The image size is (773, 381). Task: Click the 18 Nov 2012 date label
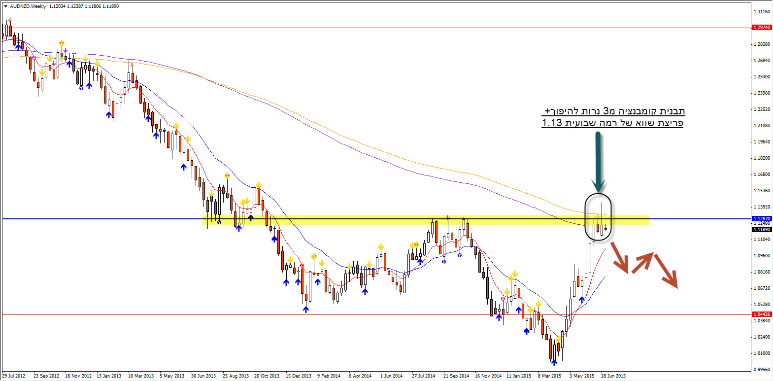(x=78, y=376)
